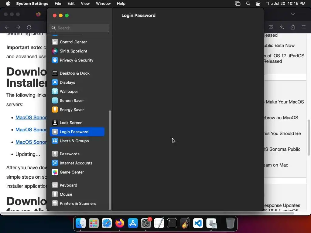
Task: Open Energy Saver settings
Action: (x=77, y=110)
